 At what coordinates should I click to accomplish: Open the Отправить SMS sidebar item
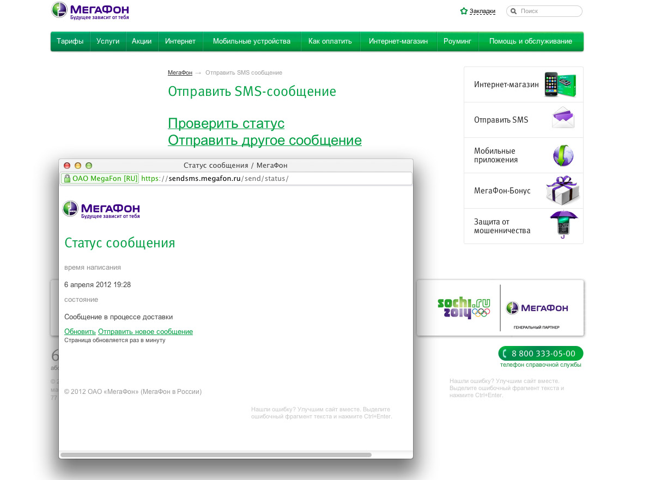(x=524, y=120)
